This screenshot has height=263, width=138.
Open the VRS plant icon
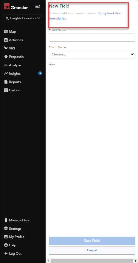click(x=6, y=48)
